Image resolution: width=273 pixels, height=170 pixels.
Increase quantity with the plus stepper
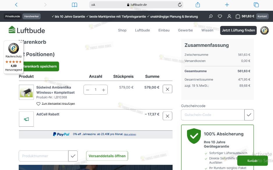click(103, 90)
